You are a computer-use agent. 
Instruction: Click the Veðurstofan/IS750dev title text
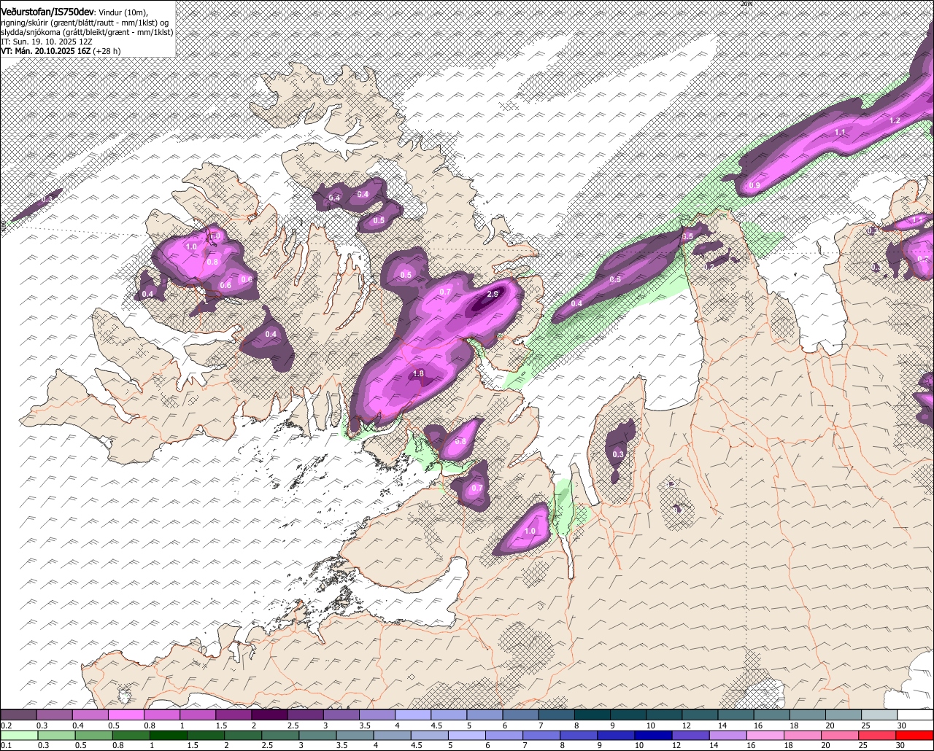pos(47,12)
